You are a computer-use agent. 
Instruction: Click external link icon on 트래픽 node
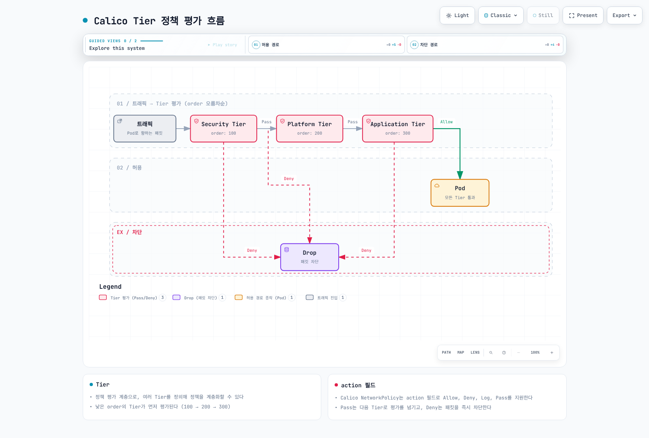coord(120,121)
